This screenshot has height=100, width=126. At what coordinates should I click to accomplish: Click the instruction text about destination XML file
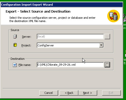pyautogui.click(x=52, y=19)
